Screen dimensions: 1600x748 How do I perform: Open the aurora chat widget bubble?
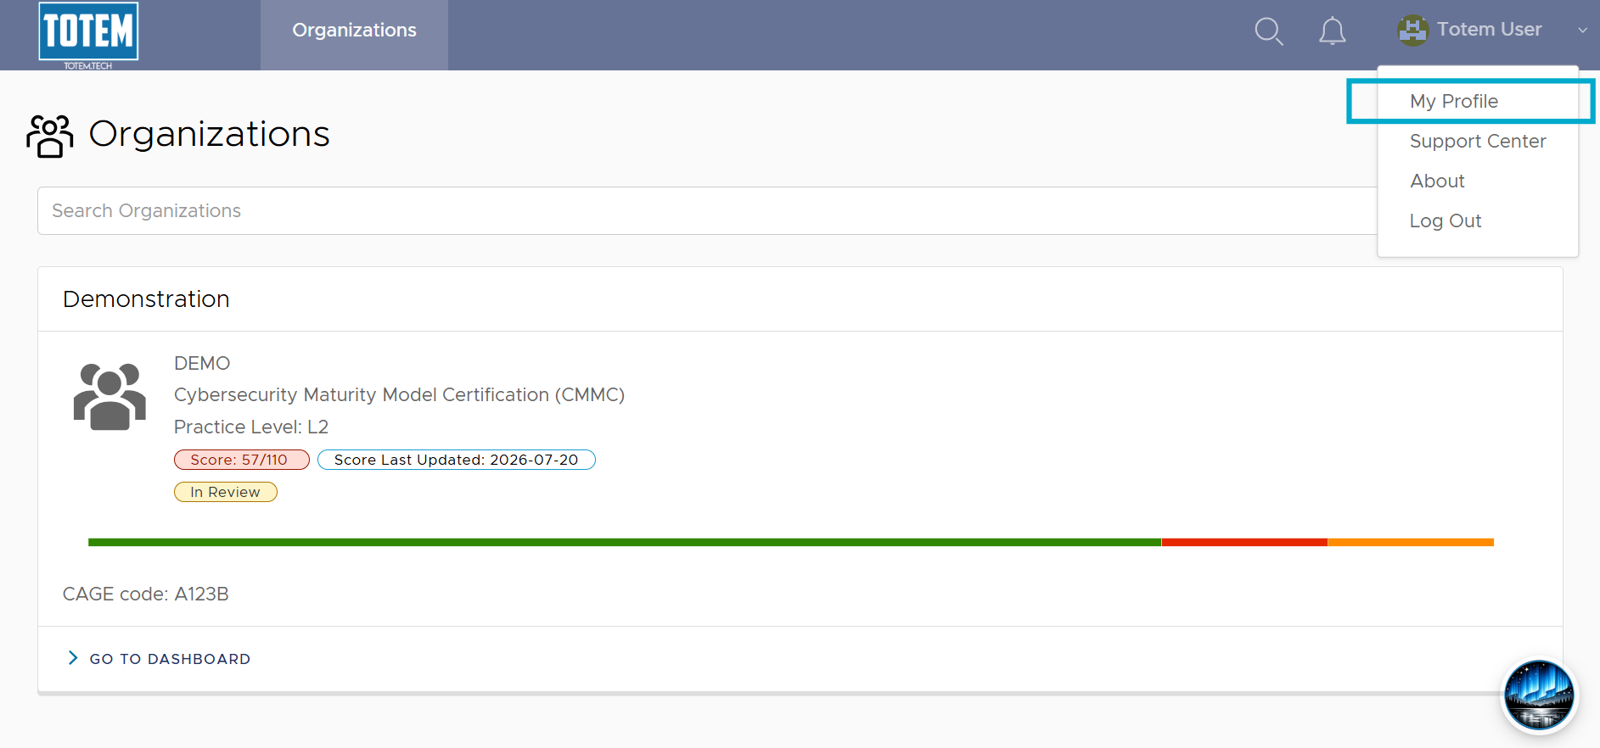click(1539, 695)
